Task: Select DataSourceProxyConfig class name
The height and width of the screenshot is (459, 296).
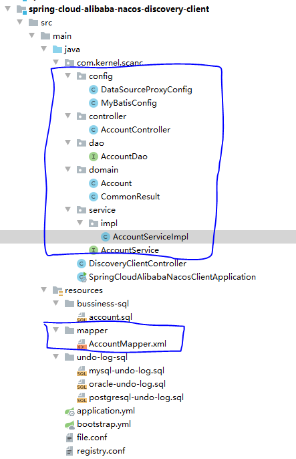Action: 146,90
